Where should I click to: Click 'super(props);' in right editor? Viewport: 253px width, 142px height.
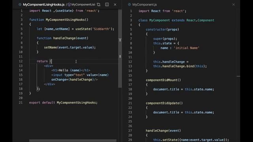click(x=165, y=39)
